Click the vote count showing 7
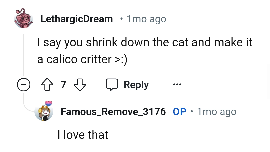This screenshot has width=270, height=152. pyautogui.click(x=63, y=85)
